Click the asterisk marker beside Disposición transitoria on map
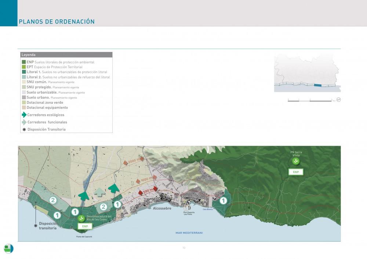This screenshot has width=367, height=259. click(36, 225)
